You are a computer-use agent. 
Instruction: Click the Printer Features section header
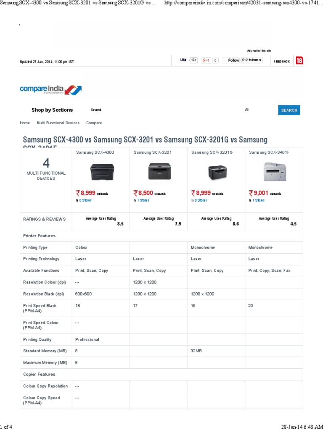(x=39, y=236)
